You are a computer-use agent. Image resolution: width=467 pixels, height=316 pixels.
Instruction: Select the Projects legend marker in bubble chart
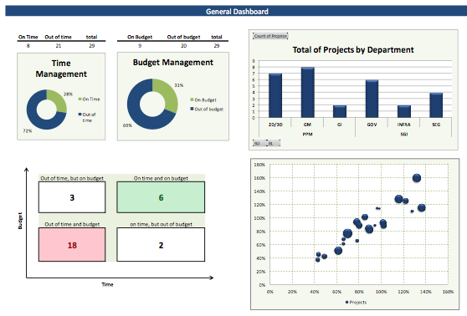pyautogui.click(x=347, y=302)
